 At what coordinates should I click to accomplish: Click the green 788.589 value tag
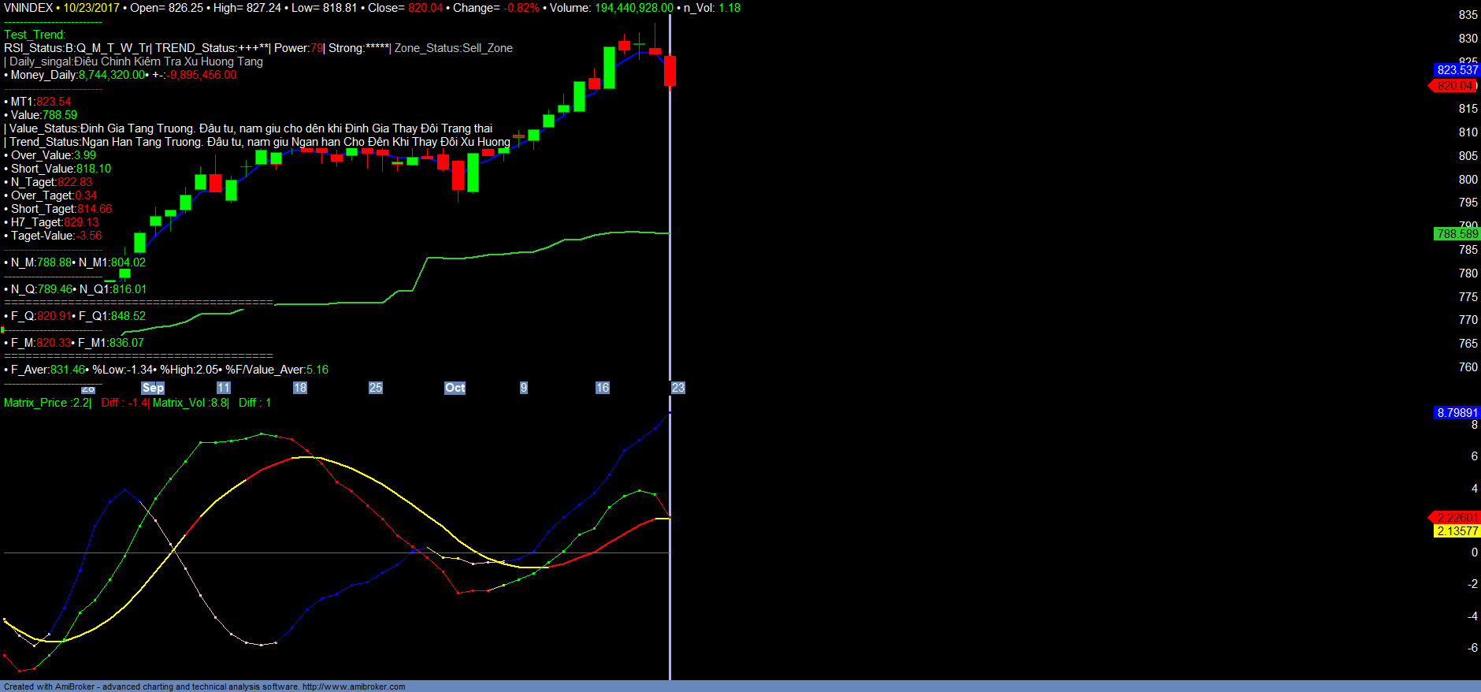(x=1457, y=234)
